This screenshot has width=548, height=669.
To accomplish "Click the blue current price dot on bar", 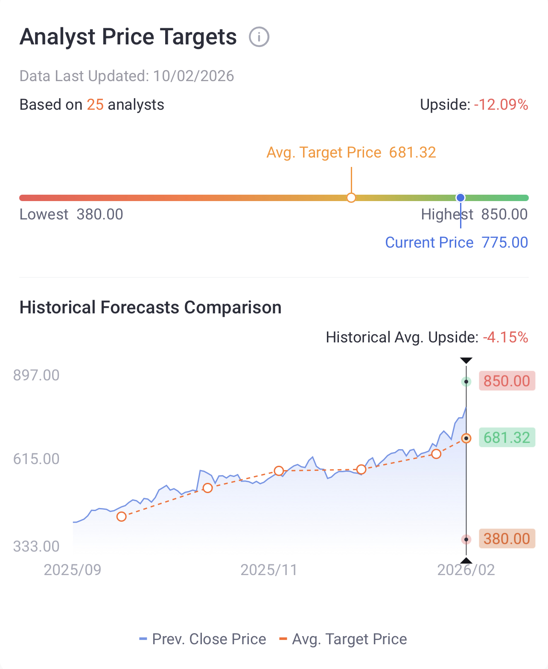I will [x=461, y=198].
